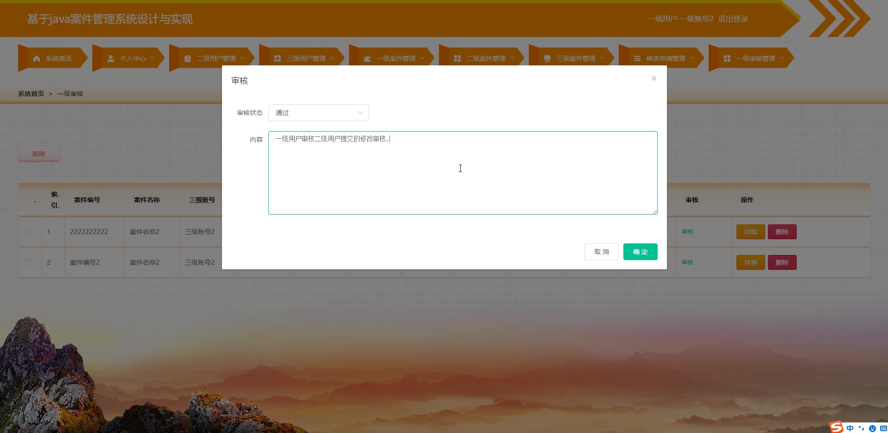The width and height of the screenshot is (888, 433).
Task: Click the 删除 button above the table
Action: click(39, 154)
